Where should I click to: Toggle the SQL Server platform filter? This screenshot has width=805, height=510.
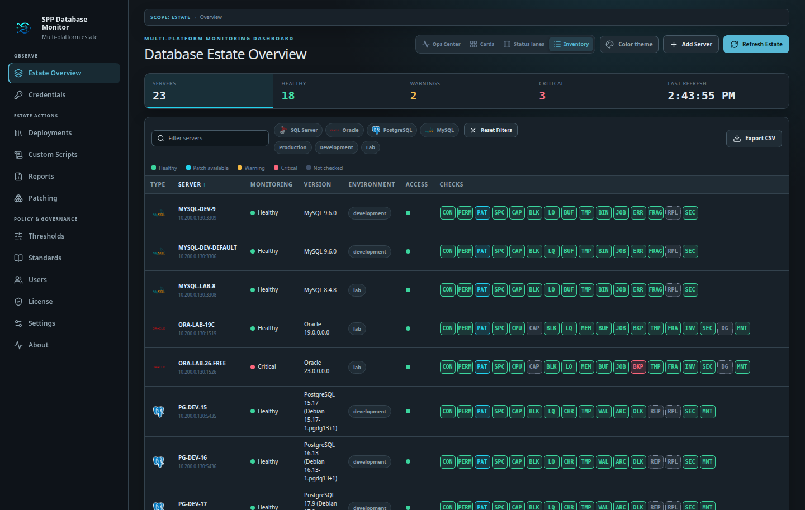tap(298, 130)
